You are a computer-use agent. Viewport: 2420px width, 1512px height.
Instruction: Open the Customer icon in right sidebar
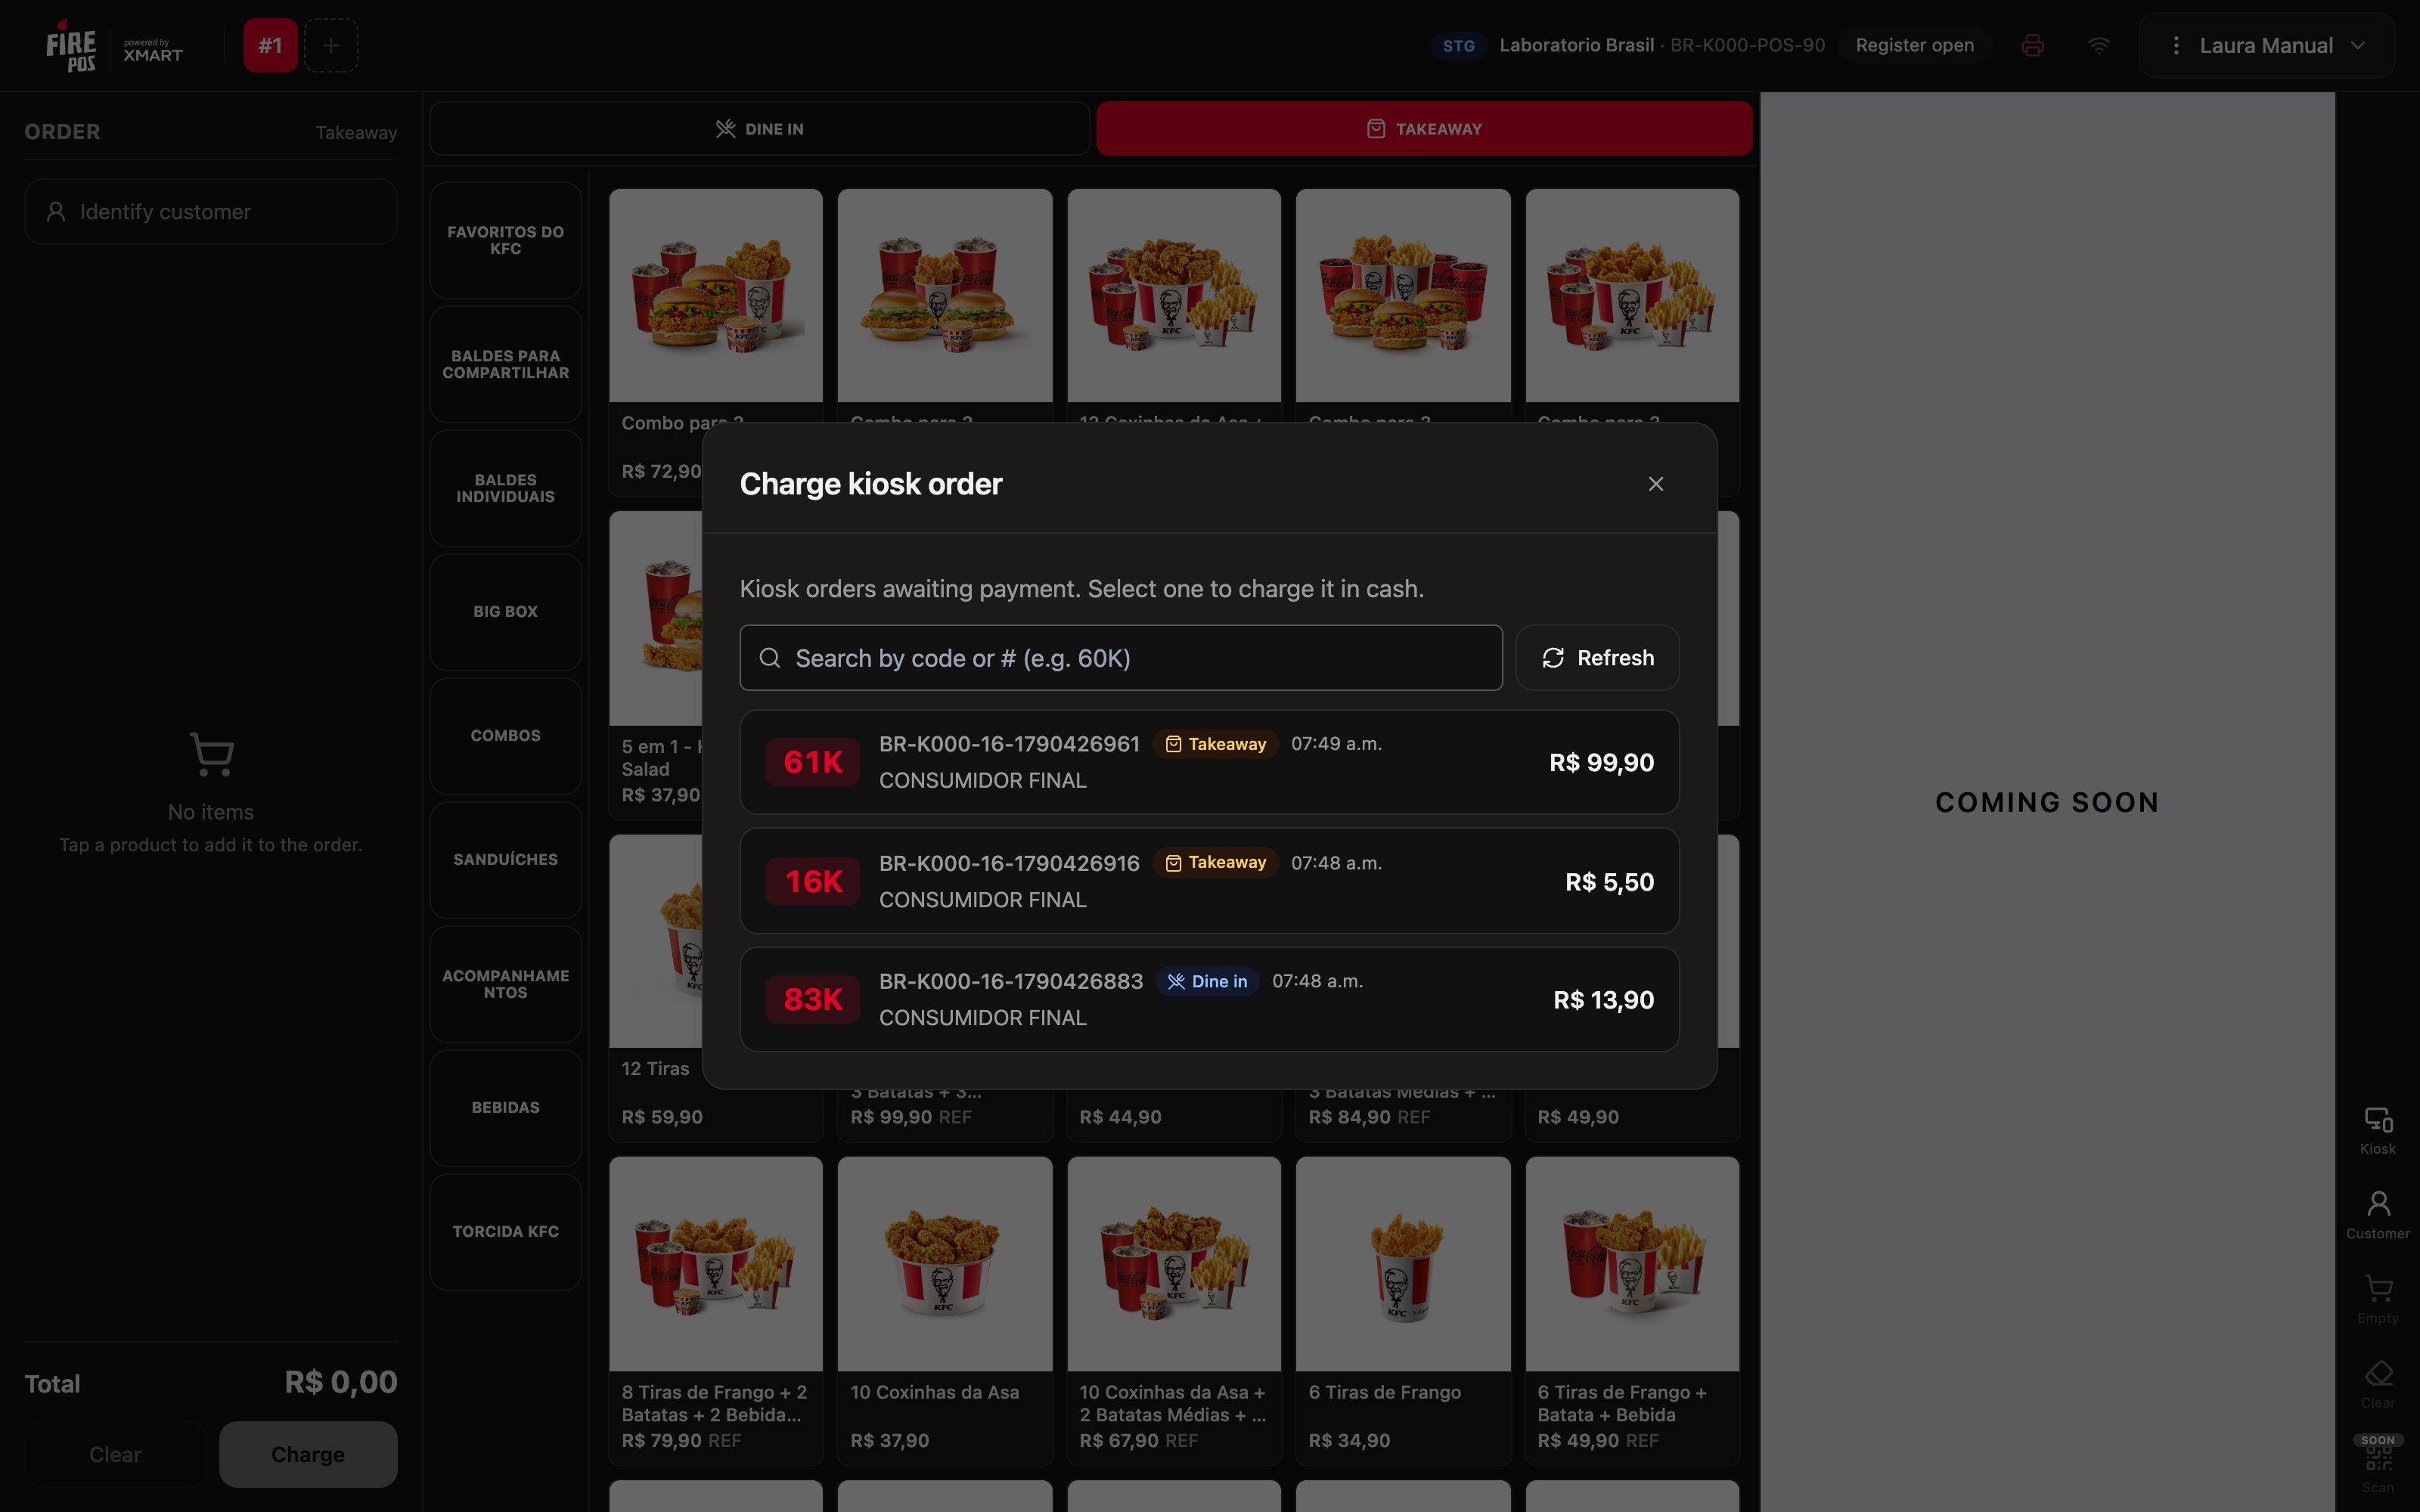point(2377,1215)
